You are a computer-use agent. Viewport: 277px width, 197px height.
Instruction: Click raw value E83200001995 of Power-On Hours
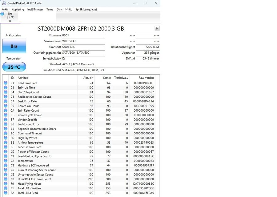click(x=143, y=106)
